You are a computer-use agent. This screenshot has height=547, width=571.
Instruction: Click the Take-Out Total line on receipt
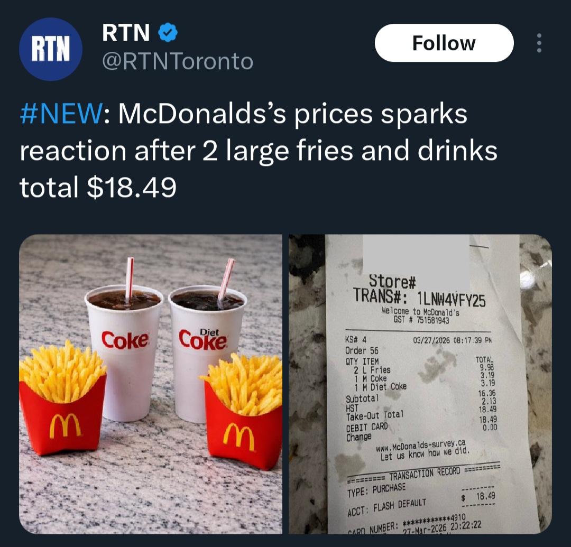pyautogui.click(x=421, y=413)
